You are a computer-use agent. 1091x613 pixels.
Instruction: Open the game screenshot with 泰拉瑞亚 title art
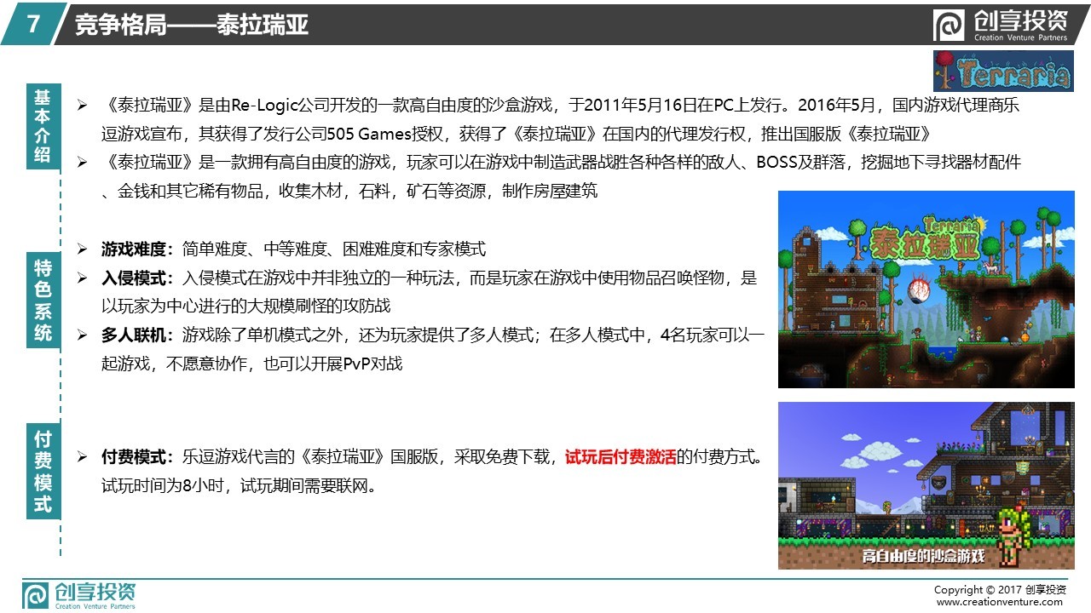926,289
